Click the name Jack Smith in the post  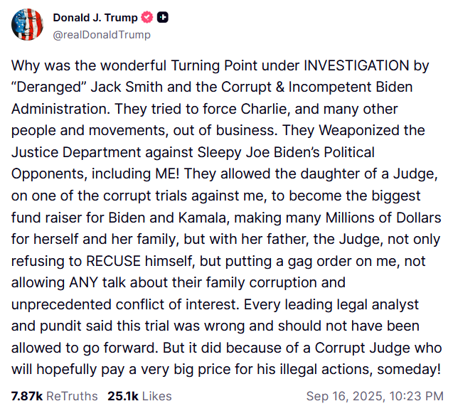127,87
